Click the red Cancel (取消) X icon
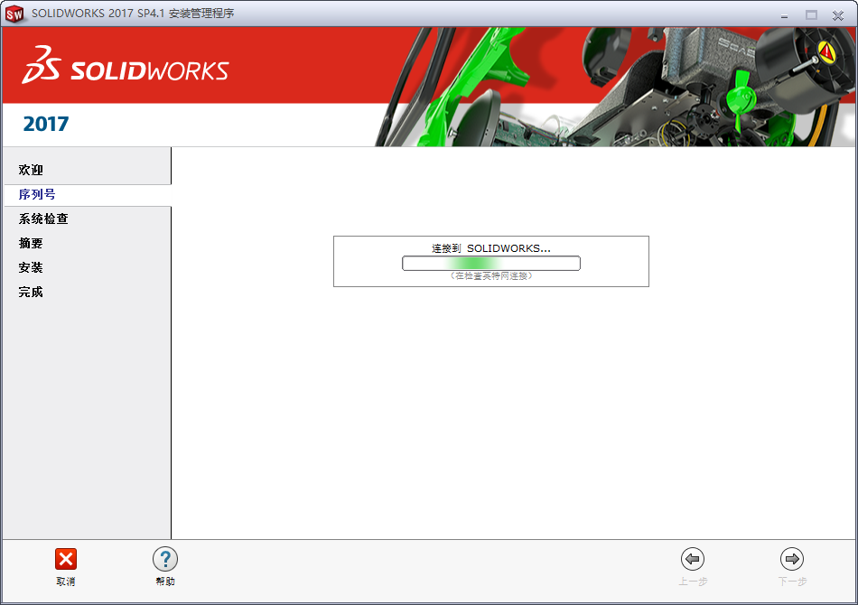The width and height of the screenshot is (858, 605). pyautogui.click(x=66, y=559)
